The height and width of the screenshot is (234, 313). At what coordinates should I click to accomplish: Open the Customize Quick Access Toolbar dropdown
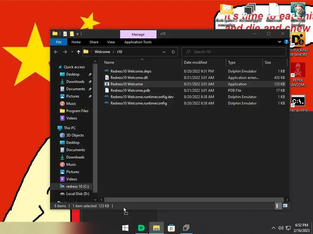(x=77, y=34)
